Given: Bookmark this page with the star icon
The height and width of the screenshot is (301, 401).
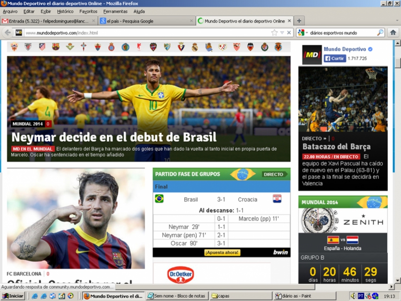Looking at the screenshot, I should click(x=274, y=33).
